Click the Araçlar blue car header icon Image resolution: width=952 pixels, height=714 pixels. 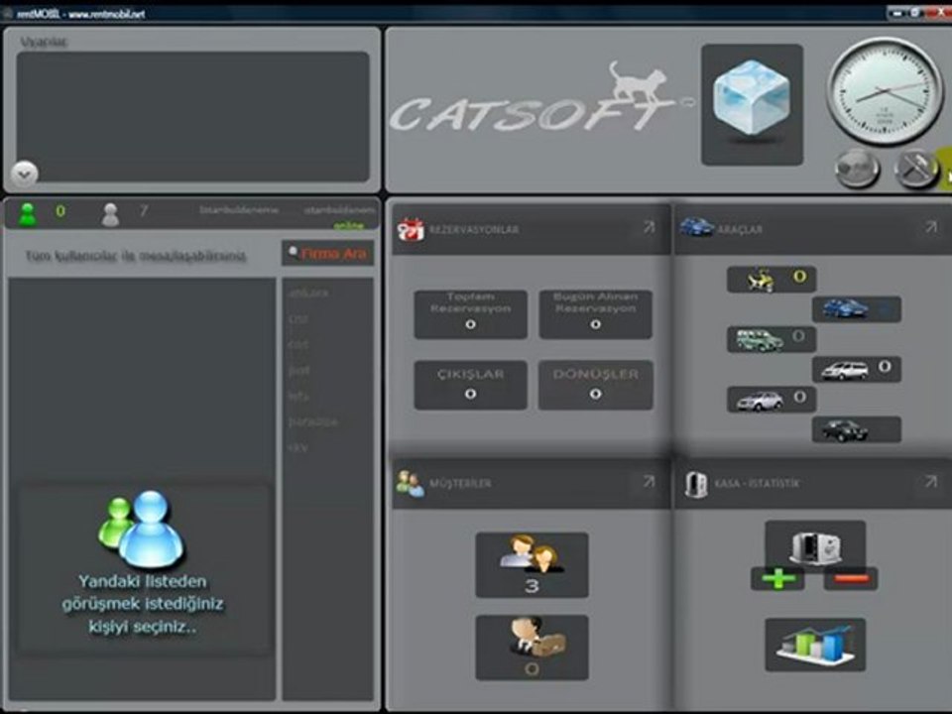click(x=696, y=228)
